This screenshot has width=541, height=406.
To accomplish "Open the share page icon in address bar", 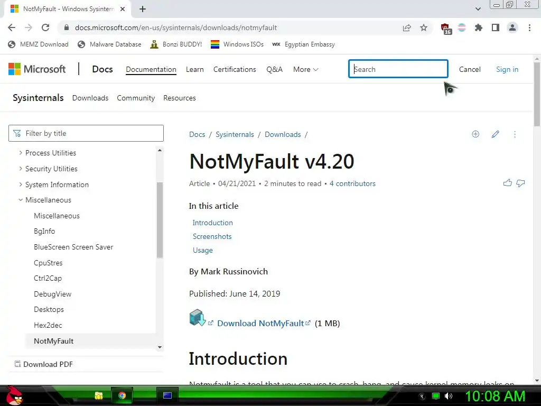I will (407, 27).
